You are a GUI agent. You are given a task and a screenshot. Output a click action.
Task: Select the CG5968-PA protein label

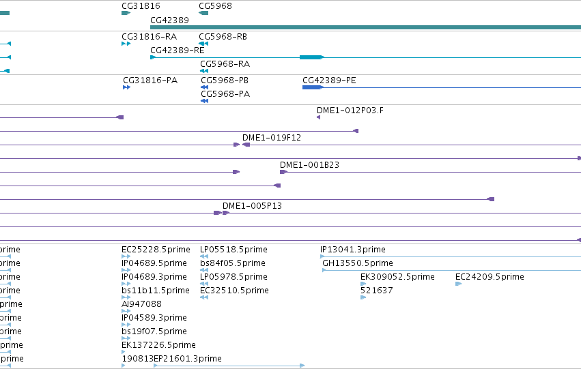(225, 94)
